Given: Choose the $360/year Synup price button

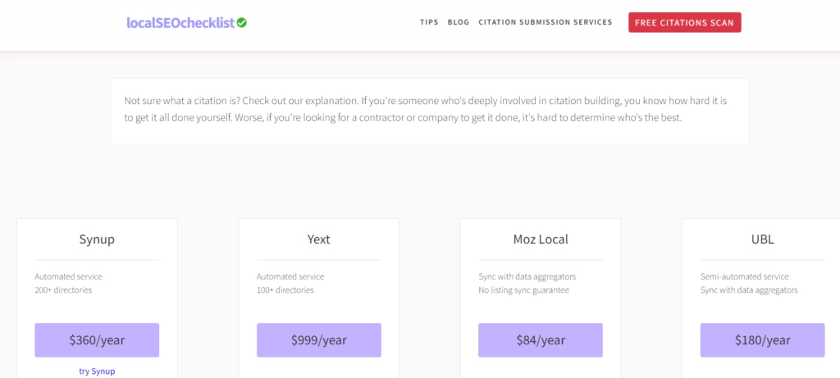Looking at the screenshot, I should (x=97, y=339).
